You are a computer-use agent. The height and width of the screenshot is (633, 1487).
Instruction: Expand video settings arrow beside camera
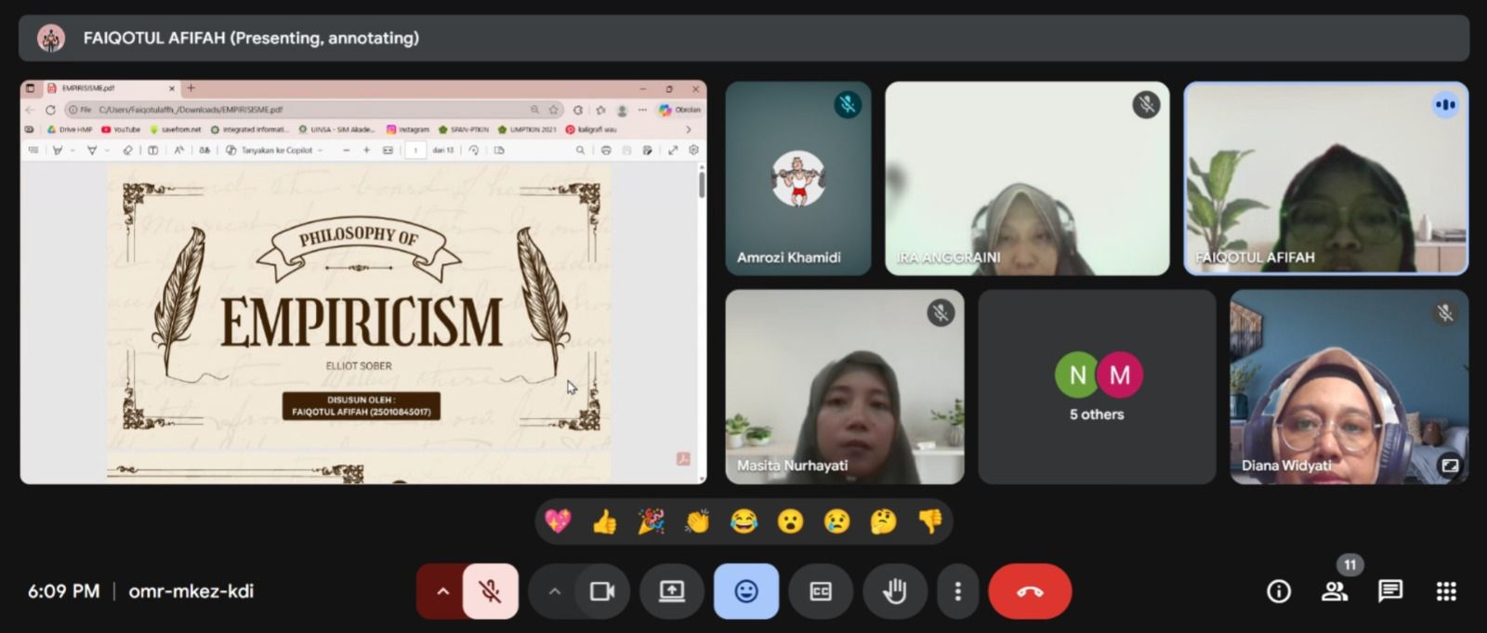tap(554, 591)
